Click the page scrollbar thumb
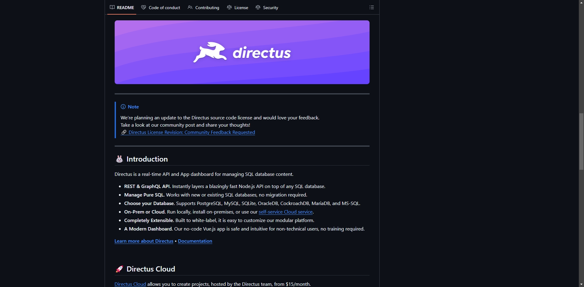584x287 pixels. click(581, 142)
